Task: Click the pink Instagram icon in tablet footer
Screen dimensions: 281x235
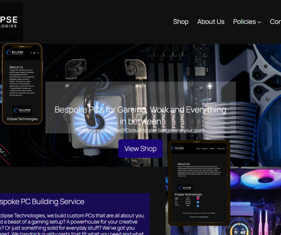Action: point(198,198)
